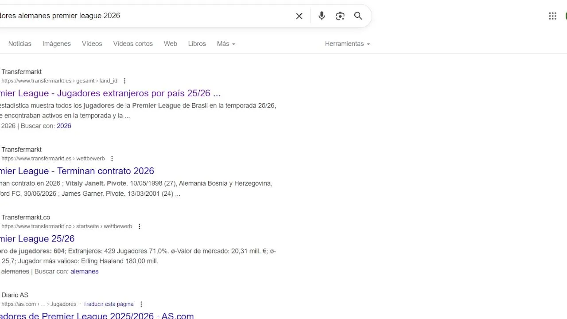Open options for the transfermarkt.es wettbewerb result
Screen dimensions: 567x319
(x=112, y=159)
